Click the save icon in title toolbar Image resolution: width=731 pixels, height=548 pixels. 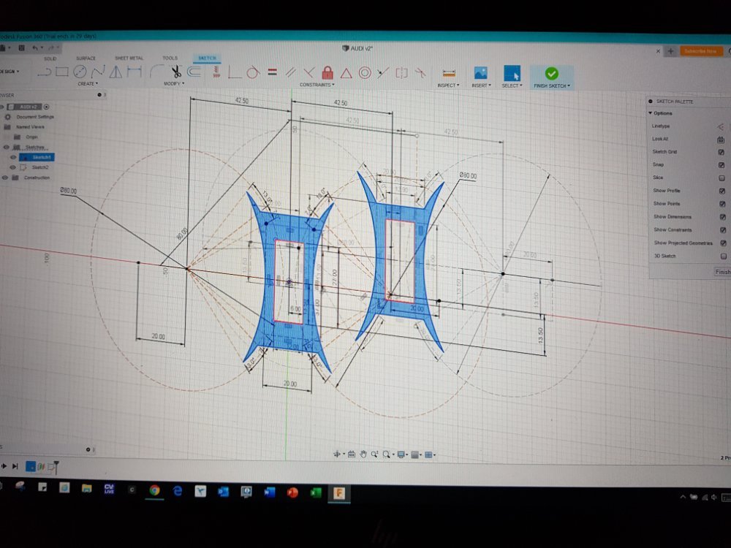(21, 47)
